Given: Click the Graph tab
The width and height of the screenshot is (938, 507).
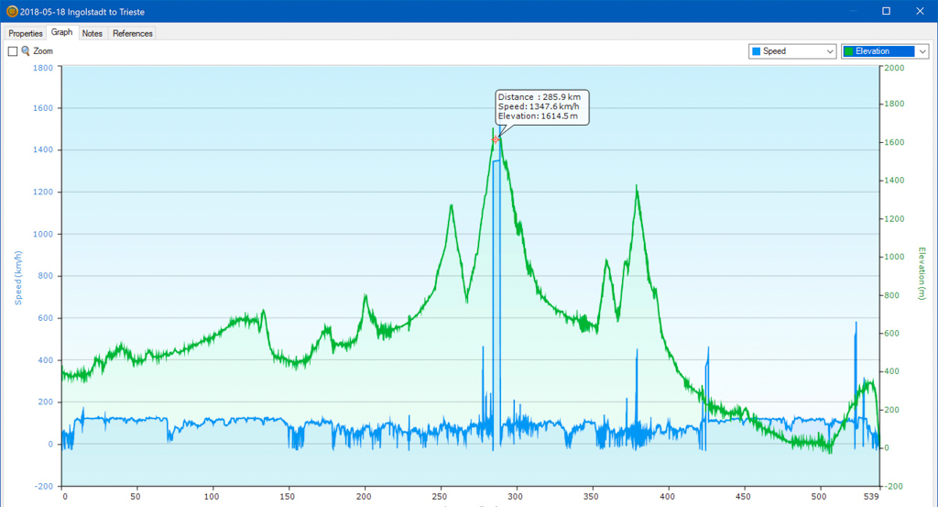Looking at the screenshot, I should pyautogui.click(x=62, y=32).
